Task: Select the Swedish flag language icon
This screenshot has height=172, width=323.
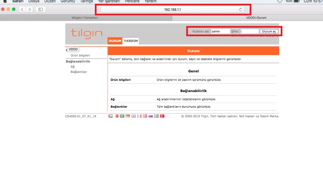Action: point(157,116)
